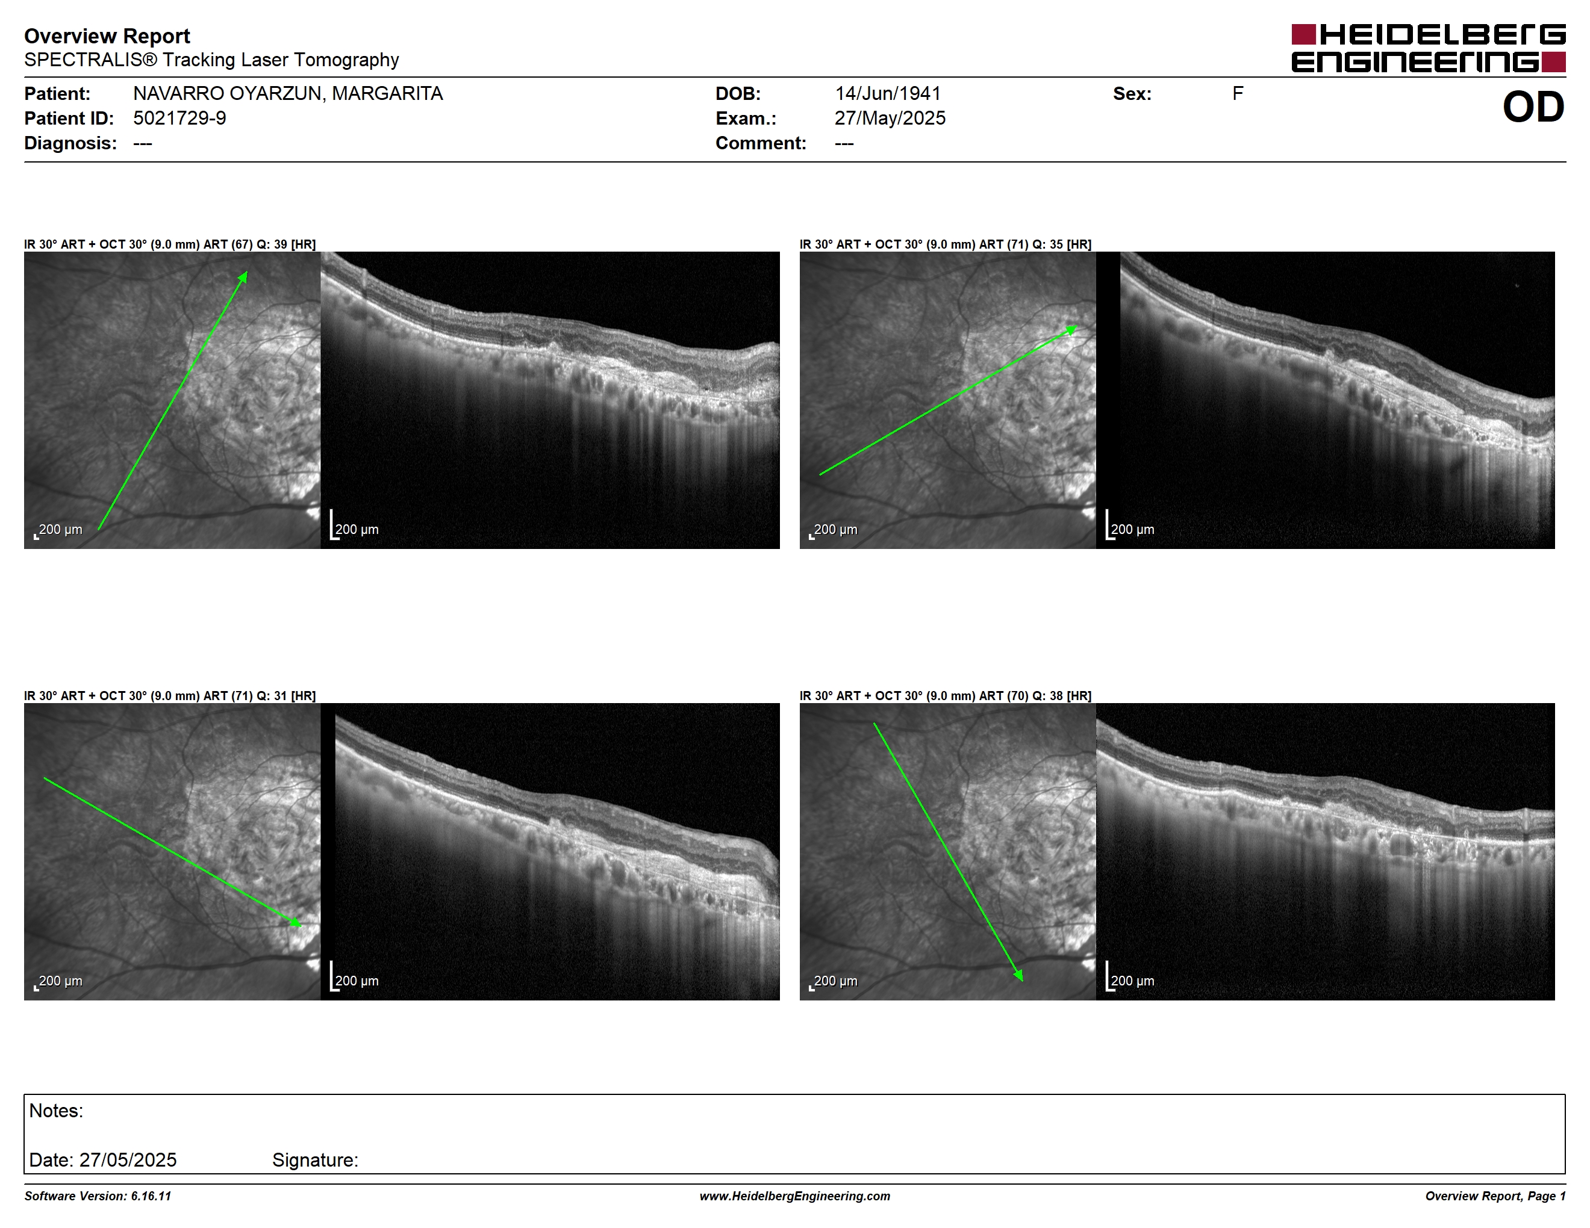Viewport: 1590px width, 1228px height.
Task: Click the DOB value 14/Jun/1941
Action: (888, 94)
